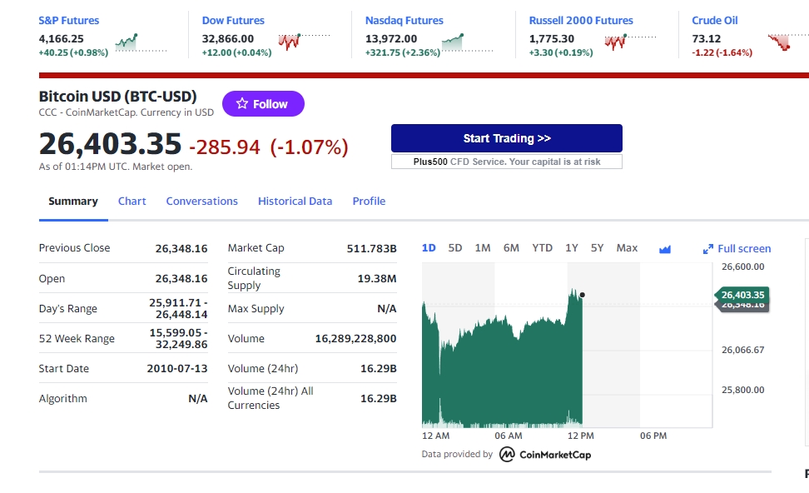Image resolution: width=809 pixels, height=493 pixels.
Task: Click the Russell 2000 Futures price 1,775.30
Action: tap(552, 38)
